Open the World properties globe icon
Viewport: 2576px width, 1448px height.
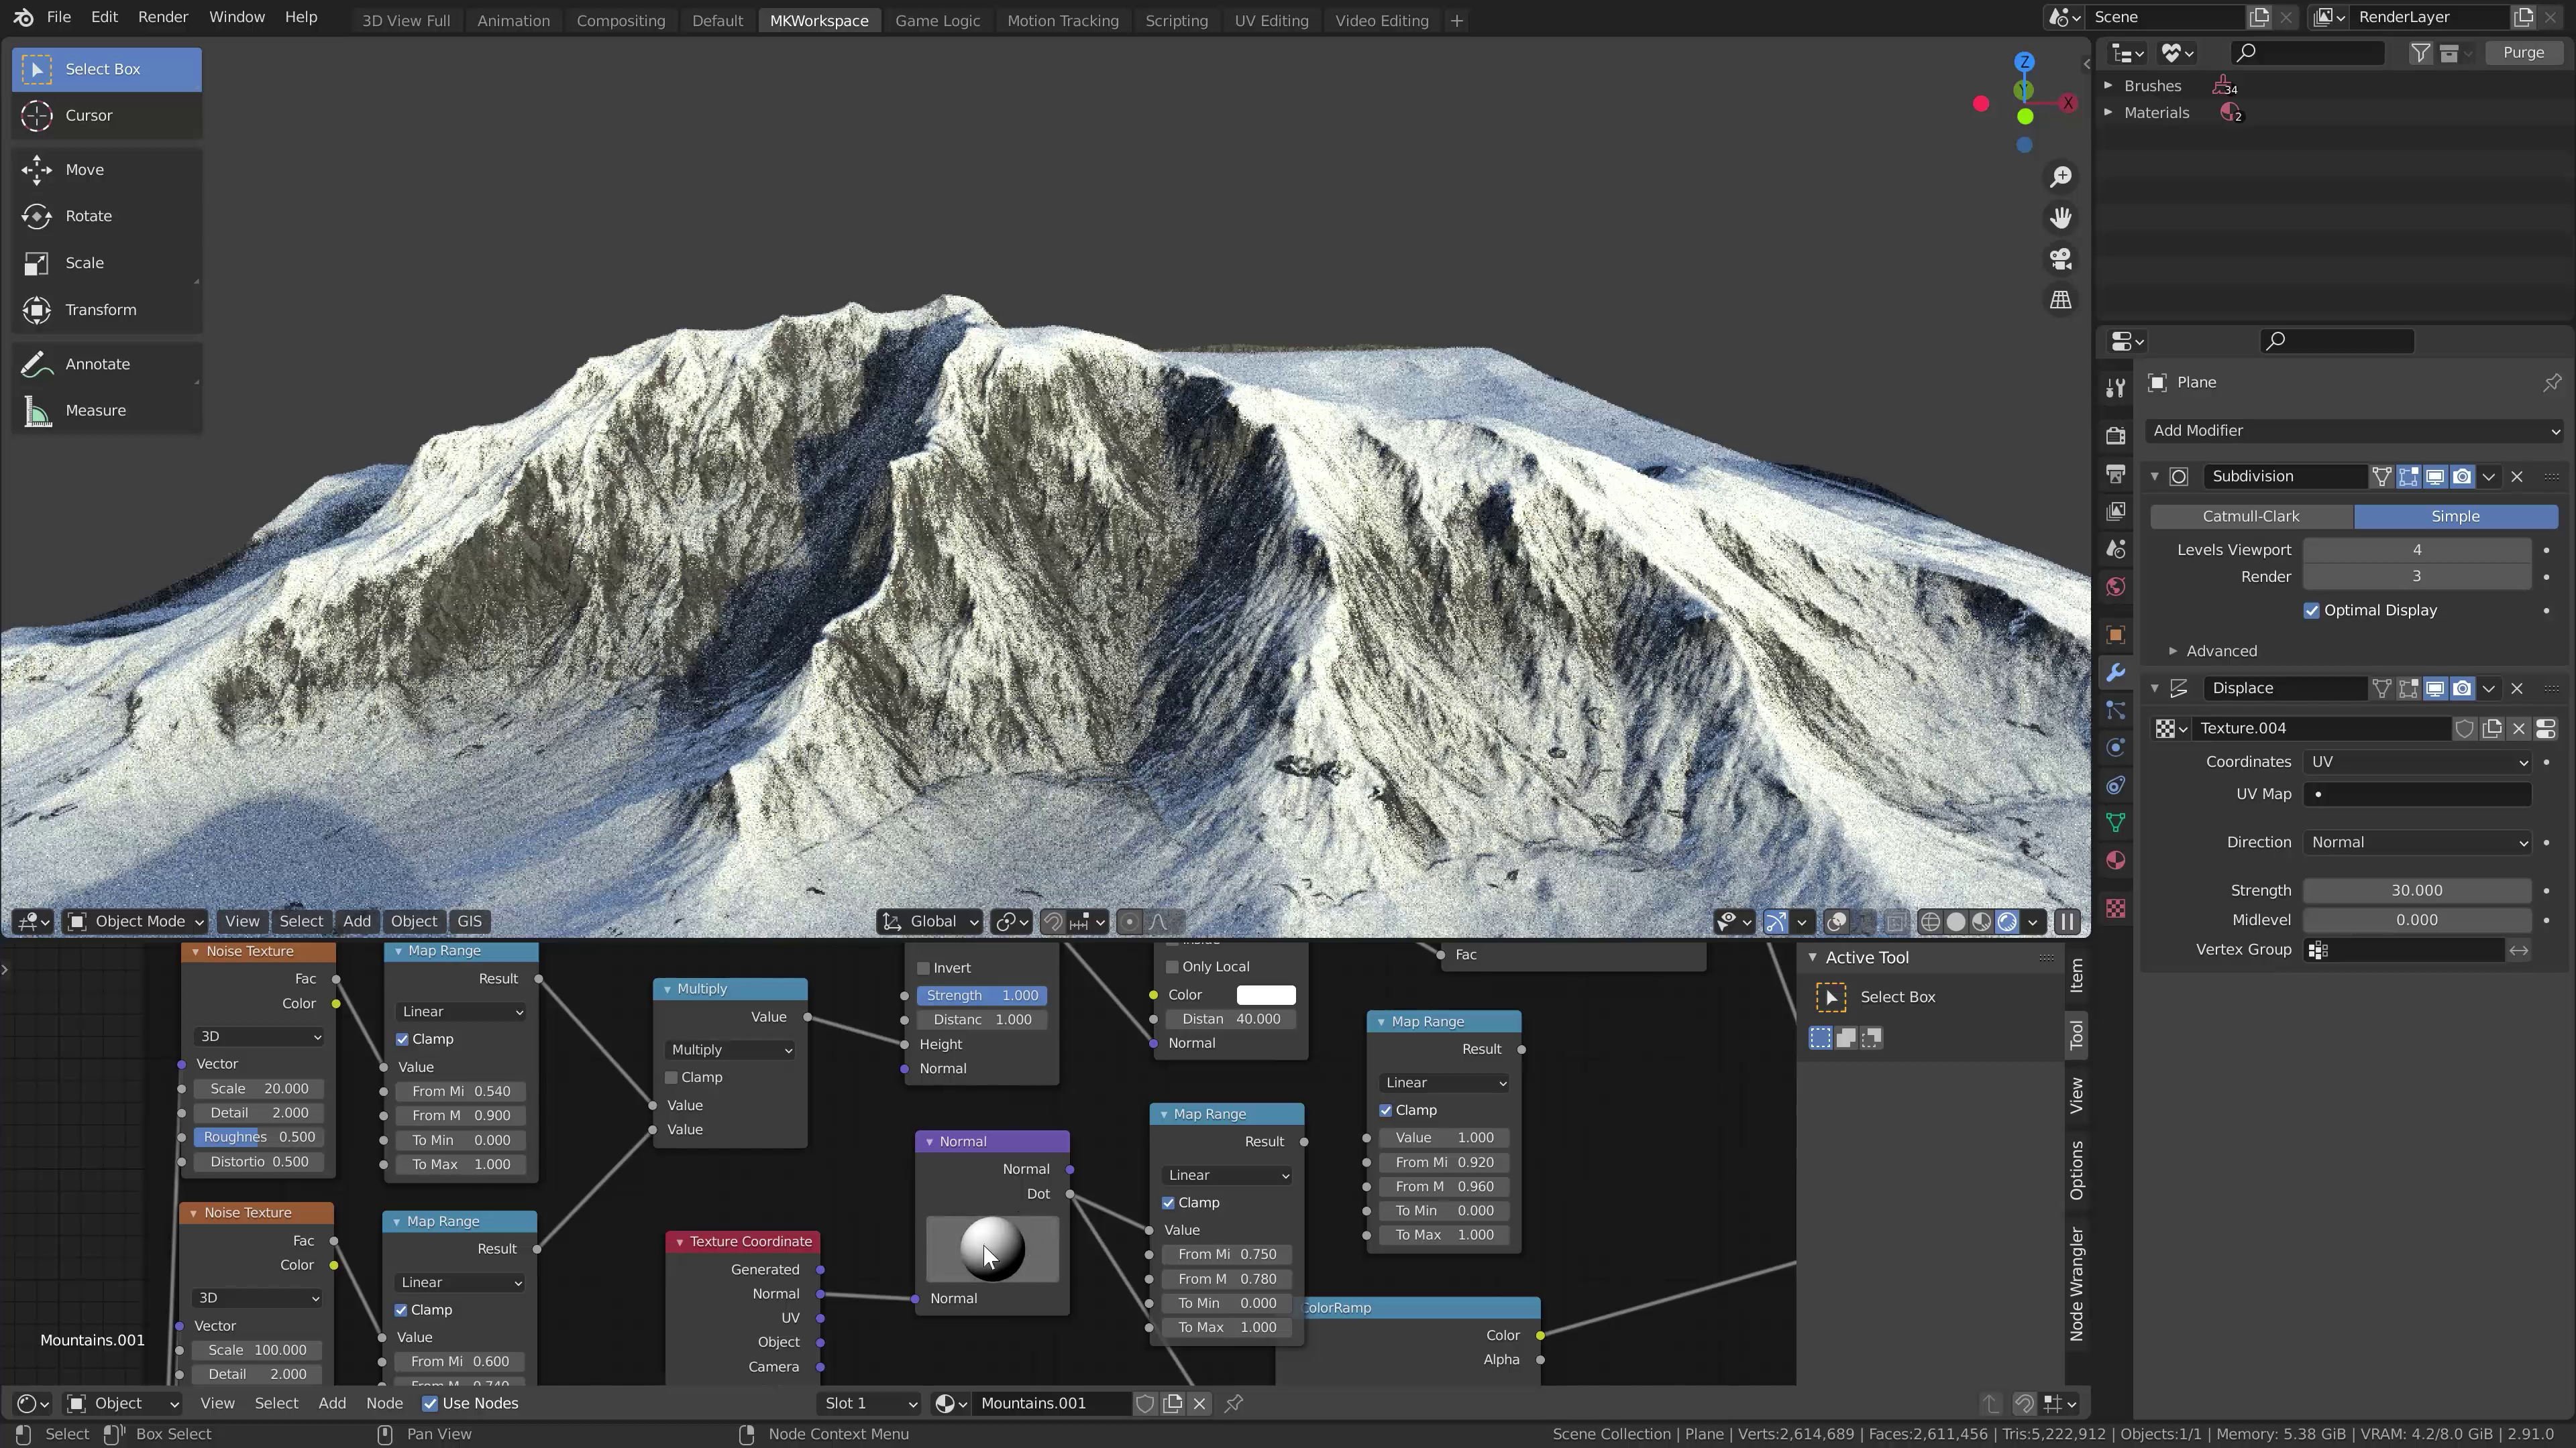tap(2115, 587)
